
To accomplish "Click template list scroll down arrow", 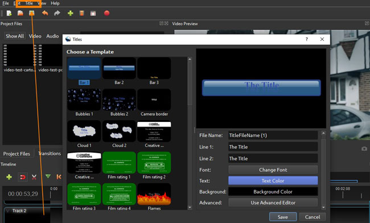I will coord(190,208).
